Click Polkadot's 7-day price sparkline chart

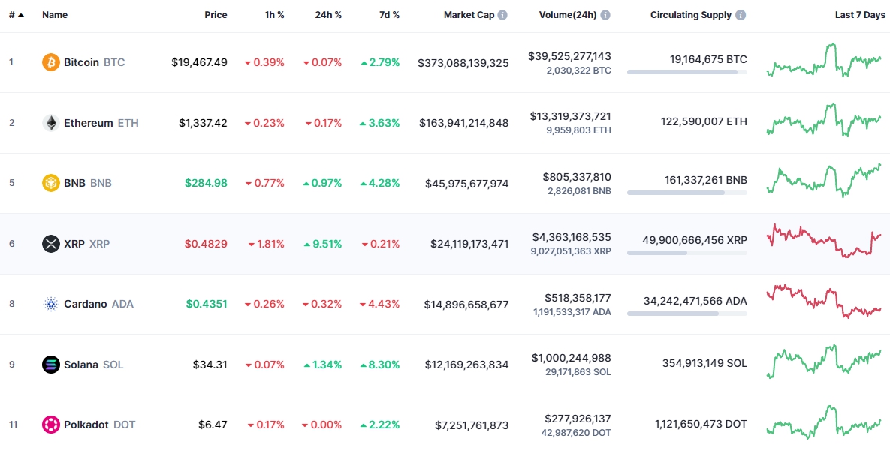click(824, 421)
